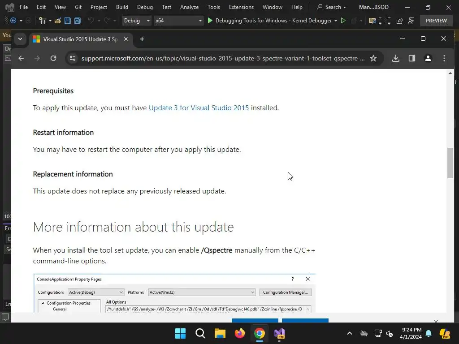
Task: Expand the debugger target dropdown arrow
Action: pos(335,21)
